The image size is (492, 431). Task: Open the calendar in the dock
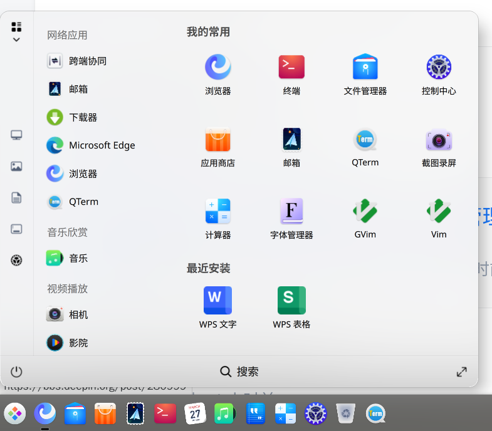[x=195, y=413]
